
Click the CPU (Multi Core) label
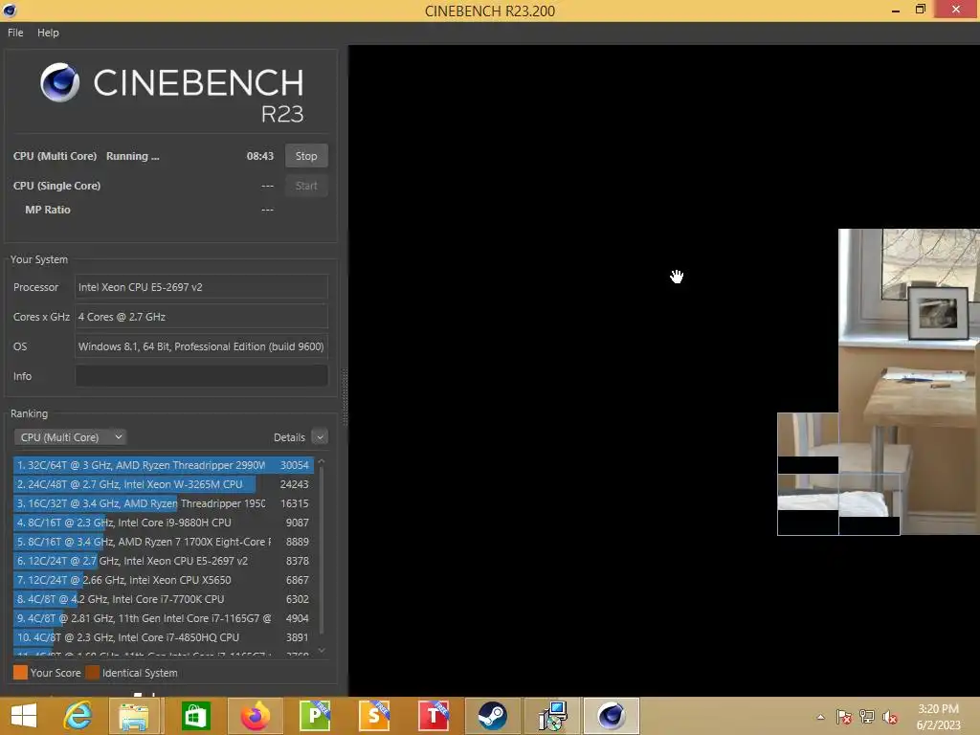tap(55, 156)
